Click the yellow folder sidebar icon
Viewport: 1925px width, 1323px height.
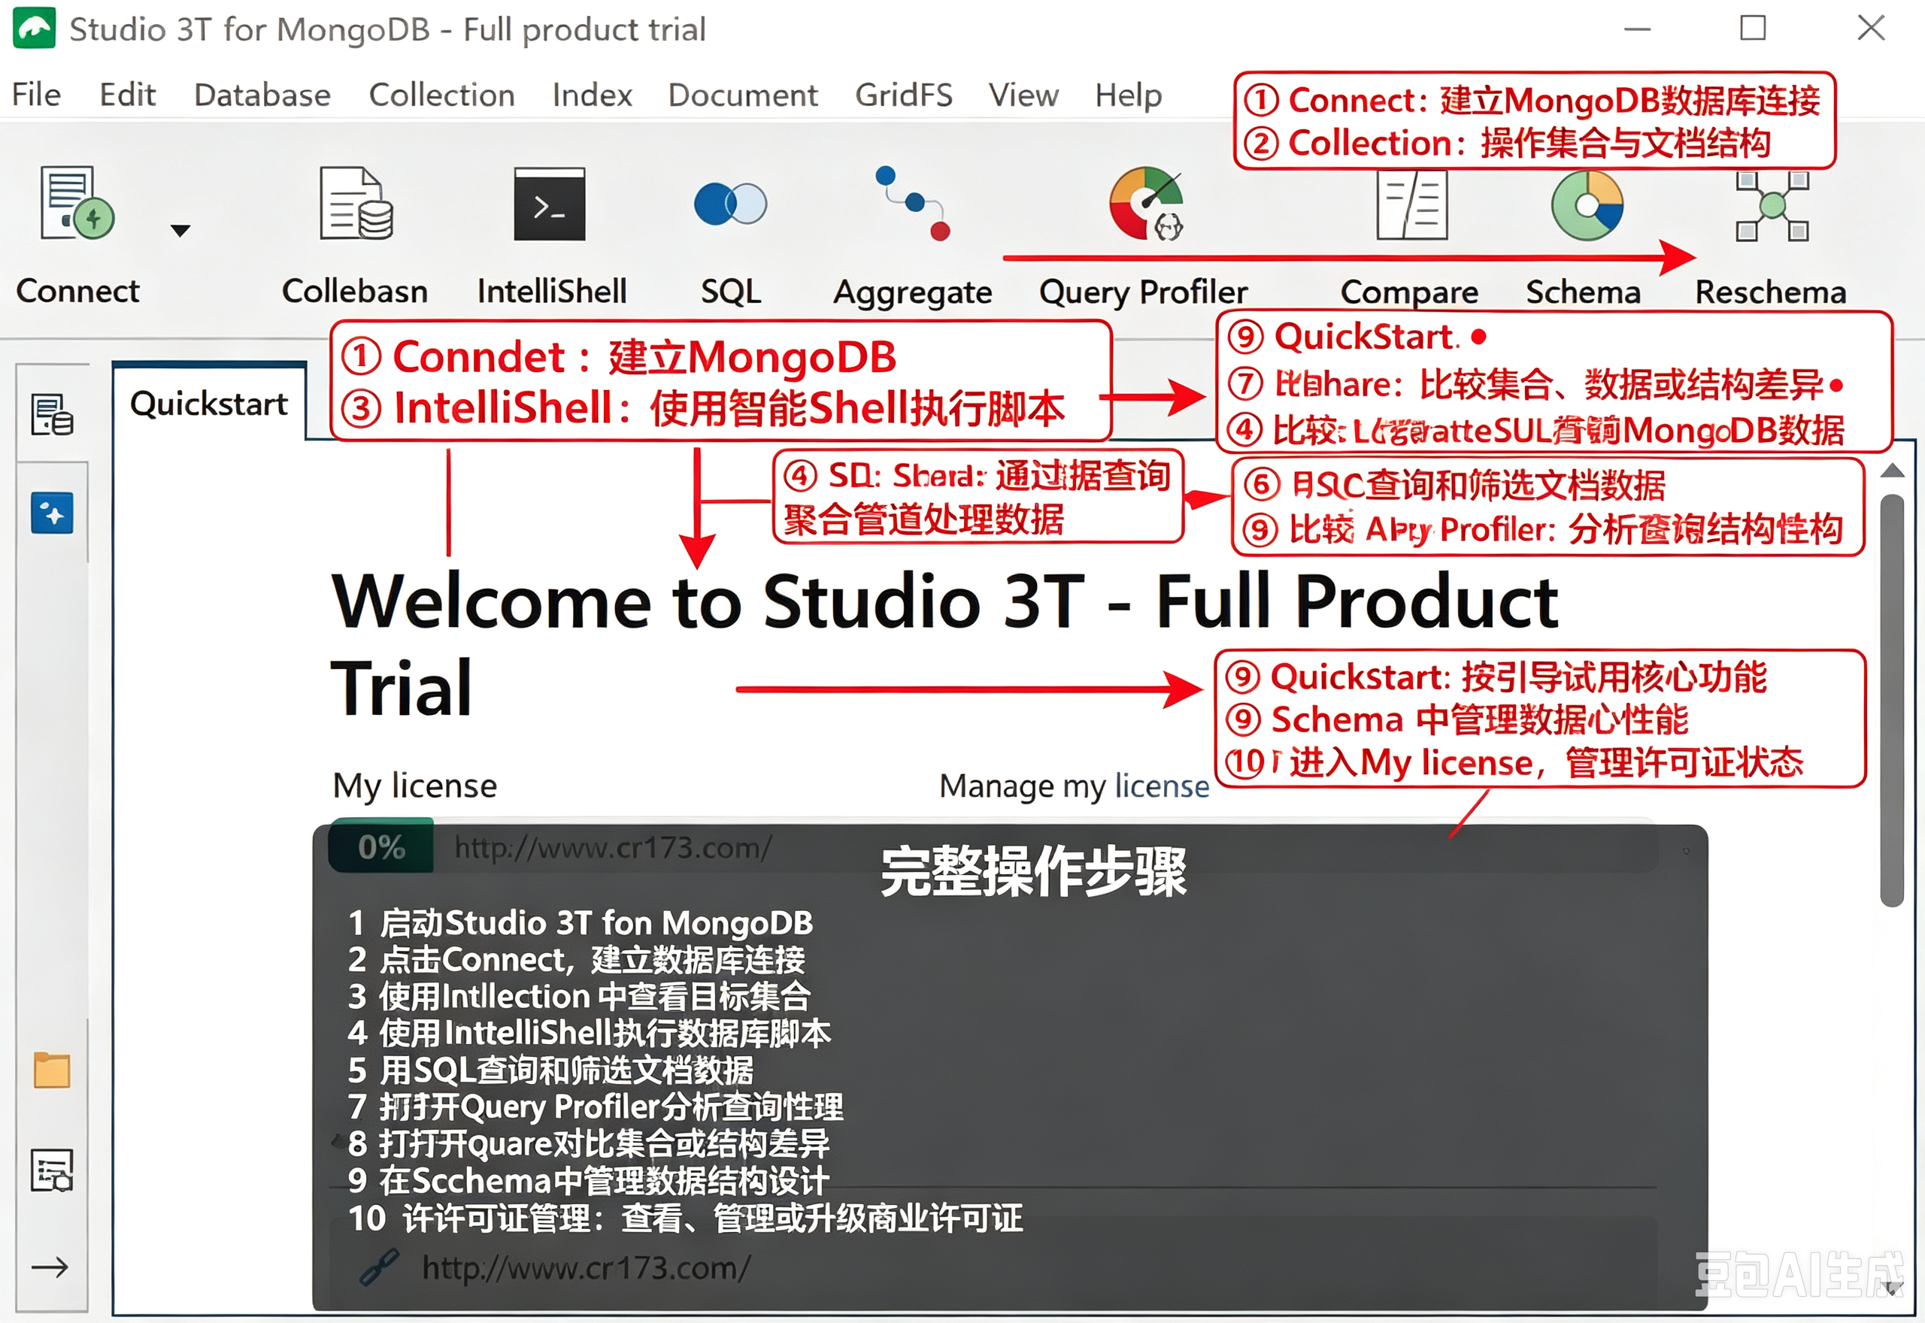[x=51, y=1070]
